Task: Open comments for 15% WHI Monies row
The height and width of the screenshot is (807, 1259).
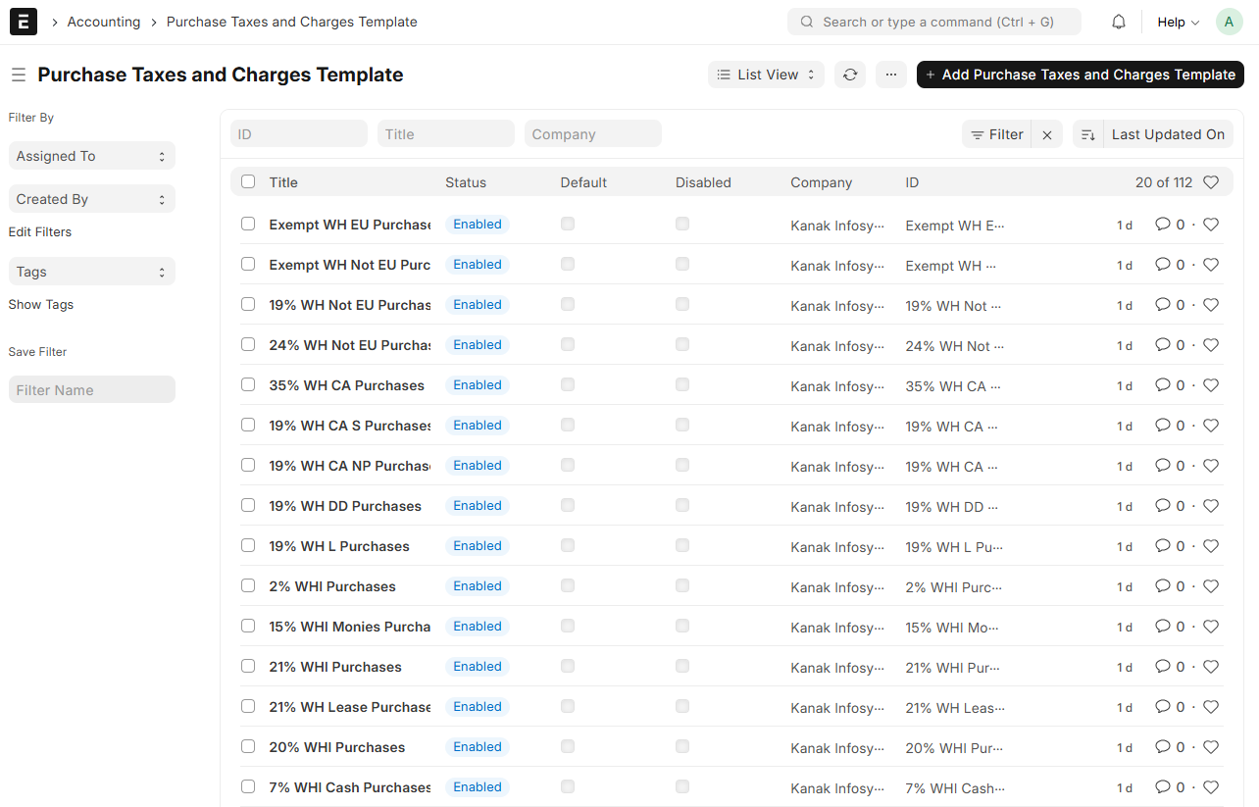Action: coord(1170,627)
